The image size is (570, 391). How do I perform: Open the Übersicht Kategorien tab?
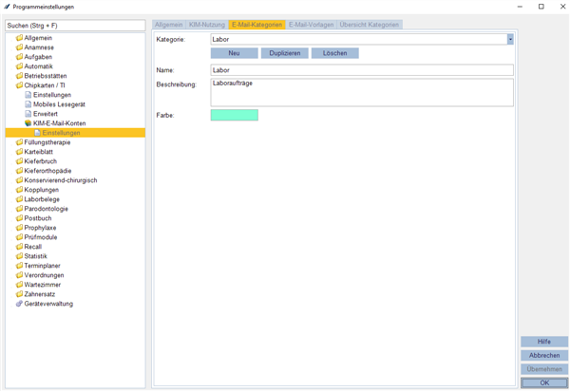tap(370, 25)
